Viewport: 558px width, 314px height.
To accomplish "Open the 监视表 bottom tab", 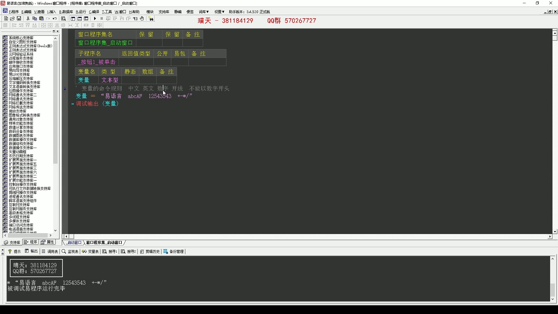I will pyautogui.click(x=70, y=251).
